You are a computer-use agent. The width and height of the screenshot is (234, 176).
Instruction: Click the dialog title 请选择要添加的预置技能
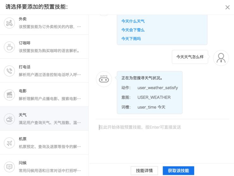(37, 7)
